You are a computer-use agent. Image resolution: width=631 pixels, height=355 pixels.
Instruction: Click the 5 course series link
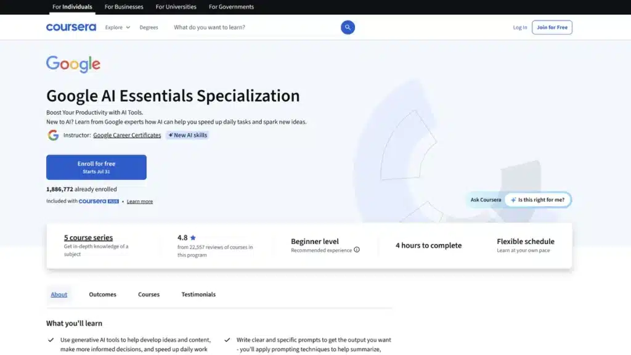[x=88, y=237]
